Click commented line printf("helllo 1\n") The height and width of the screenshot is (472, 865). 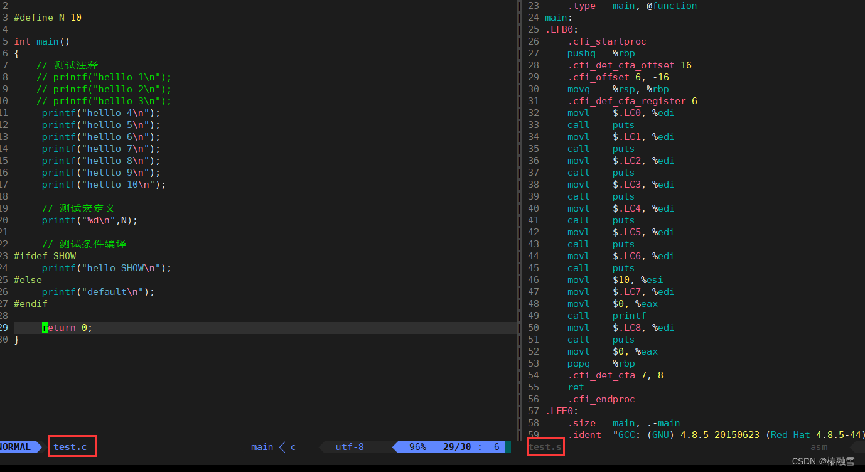click(104, 77)
